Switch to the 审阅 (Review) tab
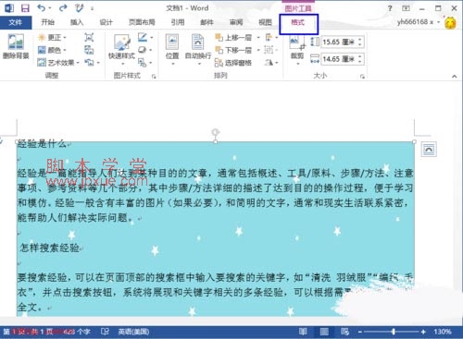Screen dimensions: 463x339 pyautogui.click(x=236, y=22)
